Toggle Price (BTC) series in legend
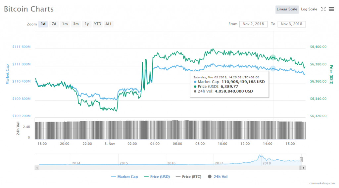This screenshot has width=339, height=188. [189, 177]
